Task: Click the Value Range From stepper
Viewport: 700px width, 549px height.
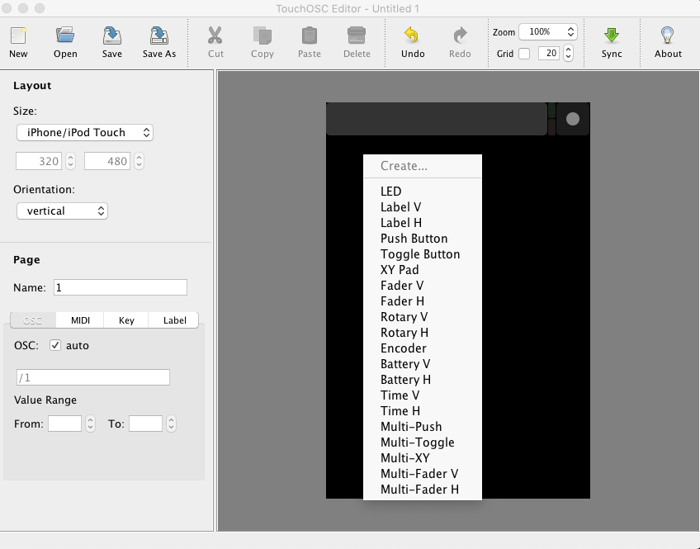Action: pyautogui.click(x=90, y=424)
